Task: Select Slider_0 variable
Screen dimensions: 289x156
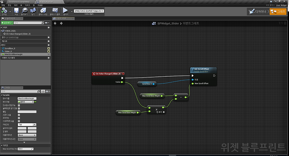Action: pyautogui.click(x=8, y=52)
